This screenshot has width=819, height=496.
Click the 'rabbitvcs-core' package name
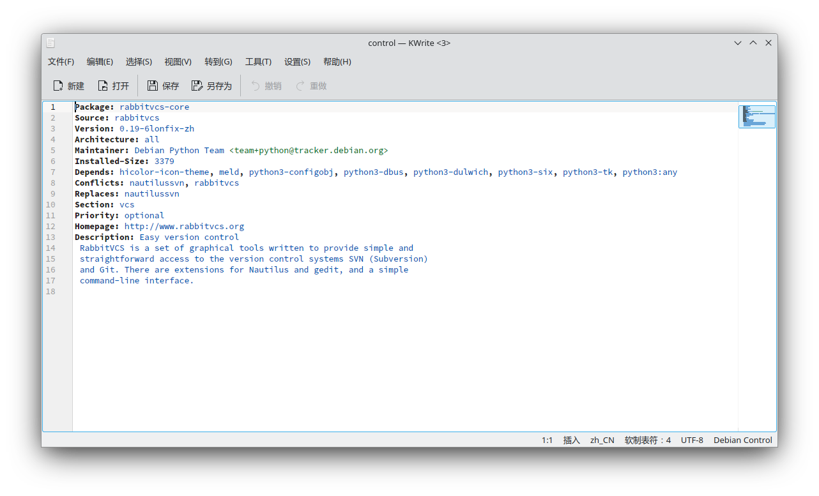click(154, 107)
